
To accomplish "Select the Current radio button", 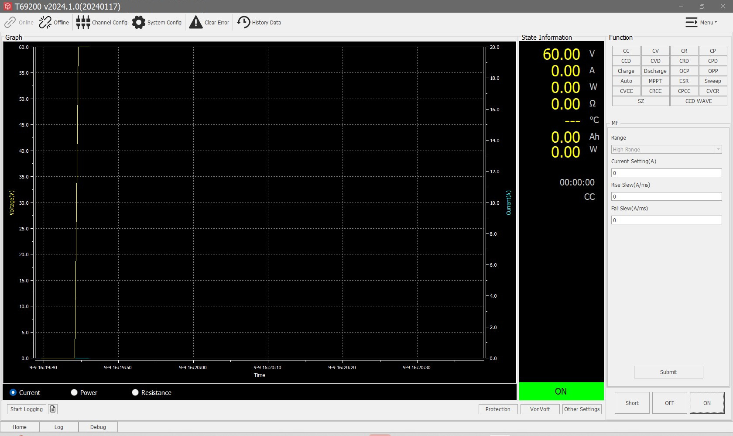I will pyautogui.click(x=13, y=392).
